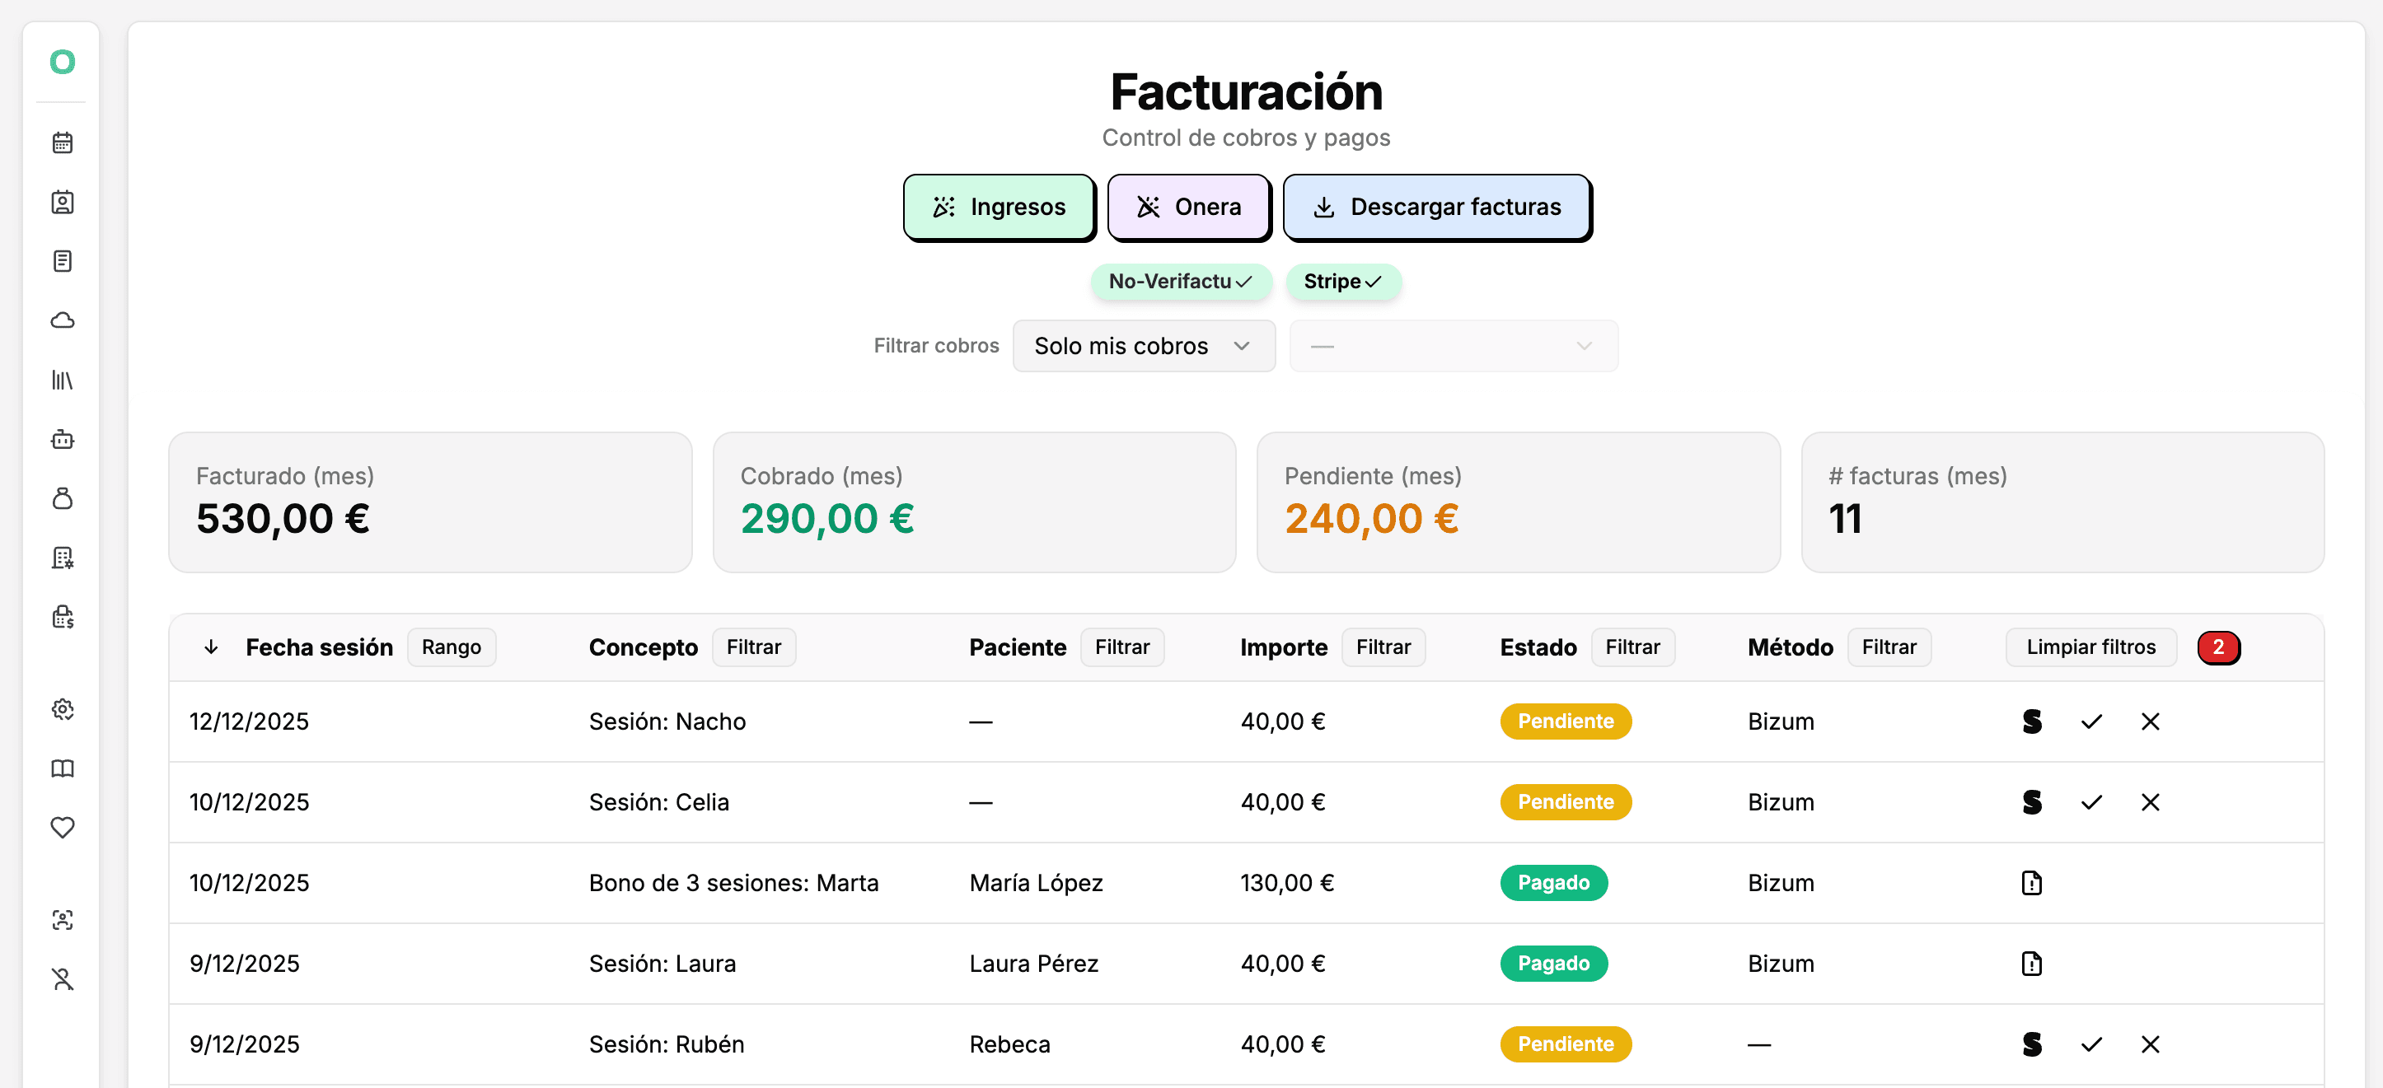Click the money bag icon in sidebar

pos(62,498)
